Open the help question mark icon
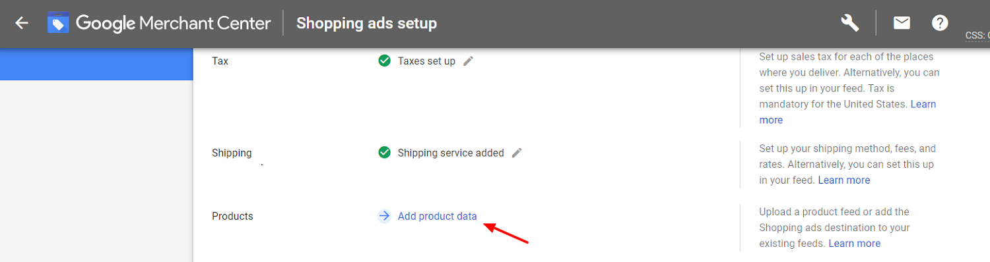990x262 pixels. pyautogui.click(x=940, y=23)
